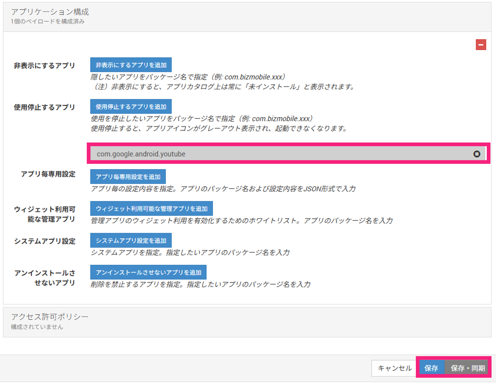Click アンインストールさせないアプリを追加 button

point(148,272)
